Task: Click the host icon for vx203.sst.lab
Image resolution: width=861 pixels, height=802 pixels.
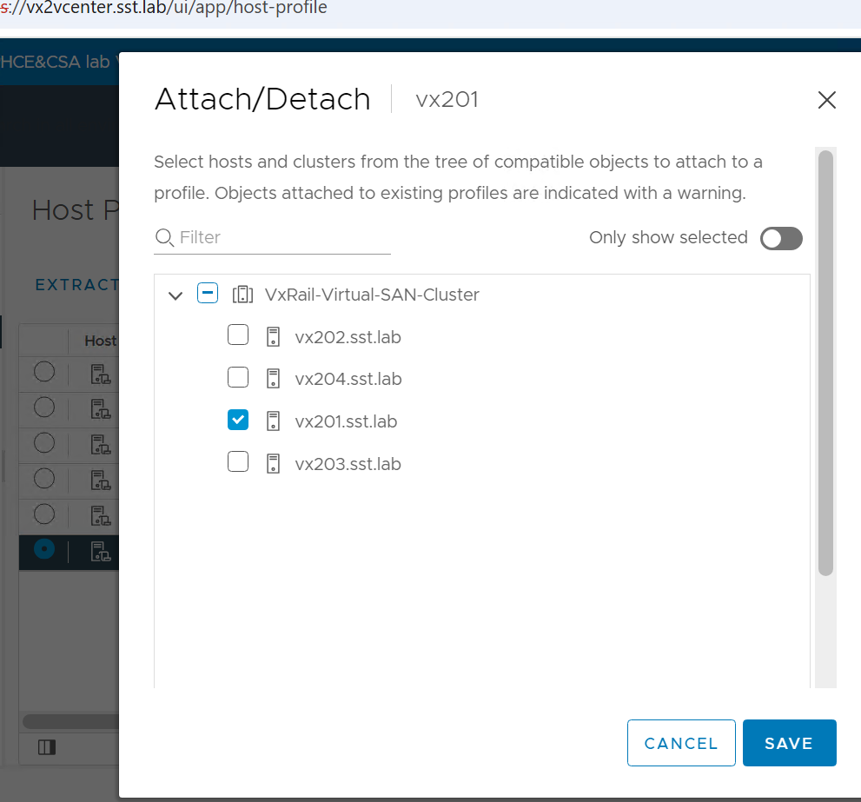Action: click(273, 464)
